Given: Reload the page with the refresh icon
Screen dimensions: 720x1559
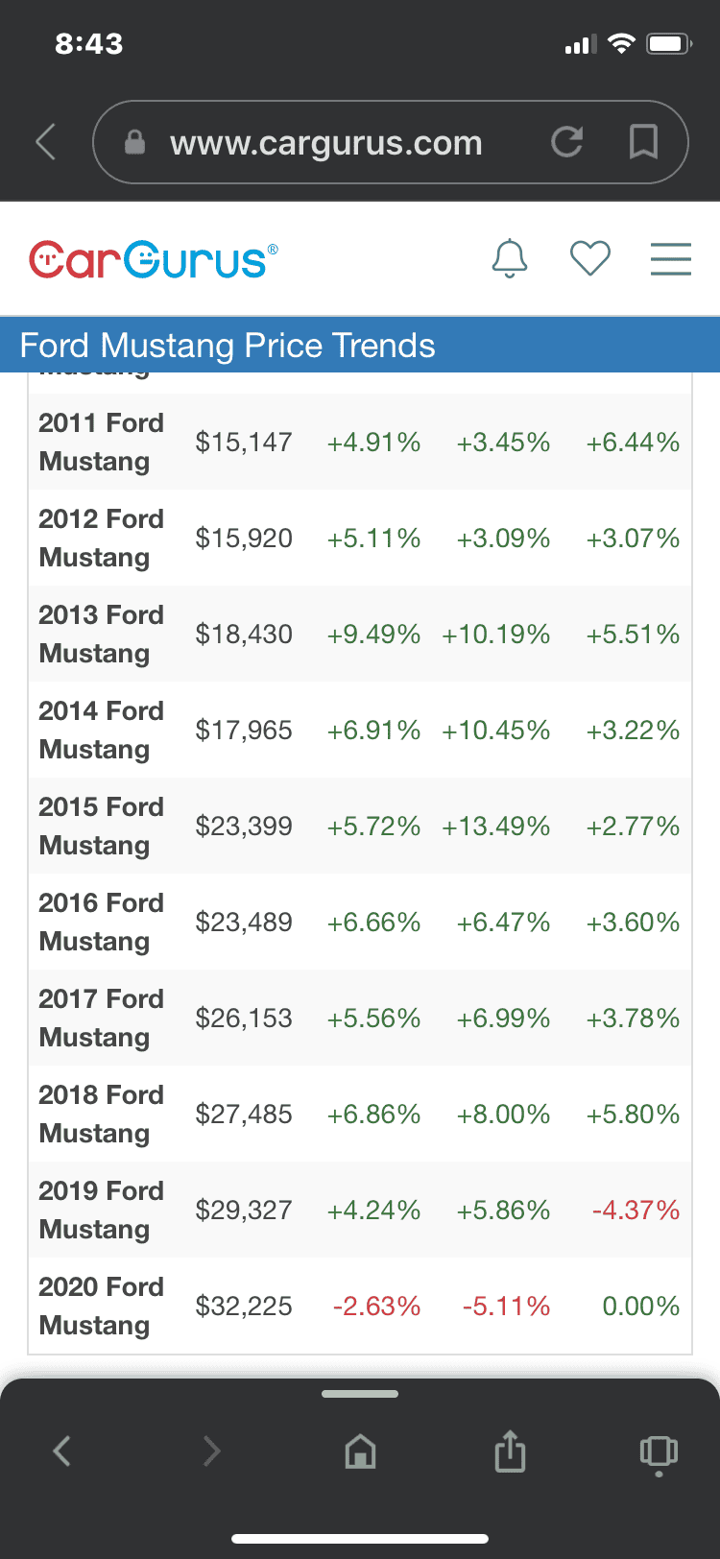Looking at the screenshot, I should pos(567,142).
